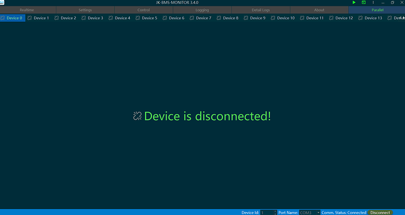Select the Device 5 tab
Viewport: 405px width, 215px height.
click(x=147, y=18)
